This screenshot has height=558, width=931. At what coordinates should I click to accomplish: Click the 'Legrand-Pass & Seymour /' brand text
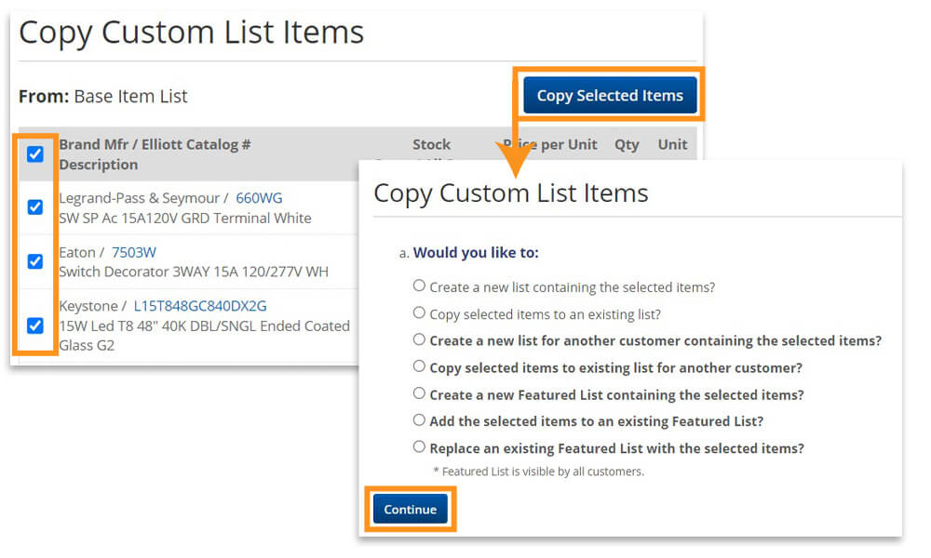coord(143,198)
